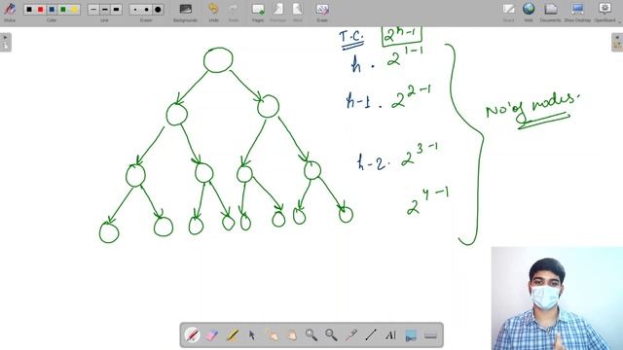Choose the blue pen color
The height and width of the screenshot is (350, 623).
pos(52,9)
